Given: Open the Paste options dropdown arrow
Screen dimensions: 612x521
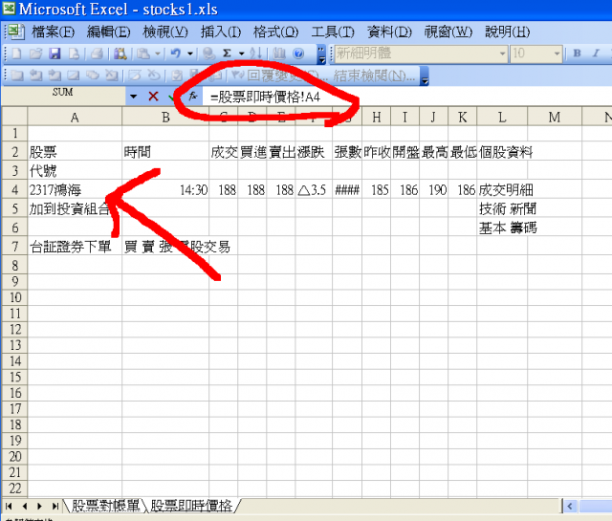Looking at the screenshot, I should tap(158, 54).
